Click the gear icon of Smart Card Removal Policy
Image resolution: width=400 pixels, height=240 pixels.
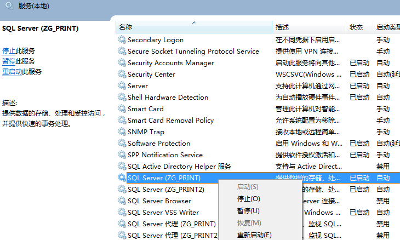122,120
